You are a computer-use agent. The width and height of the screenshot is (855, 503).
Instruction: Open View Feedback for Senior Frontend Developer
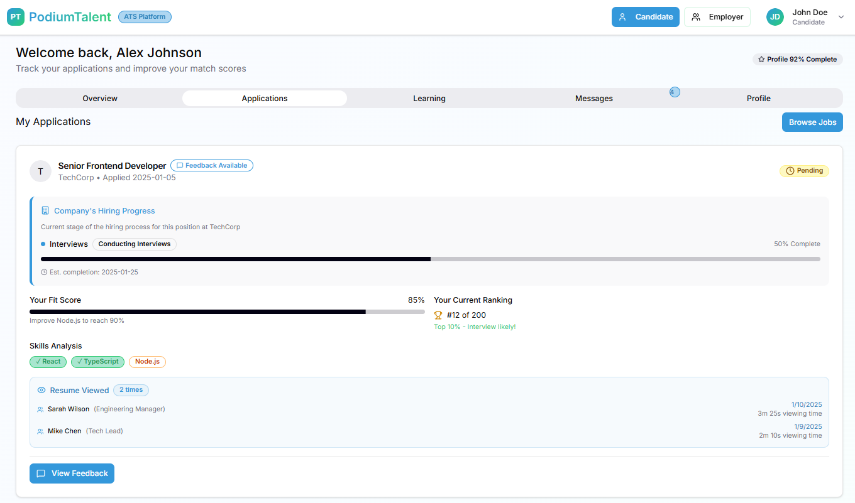72,473
